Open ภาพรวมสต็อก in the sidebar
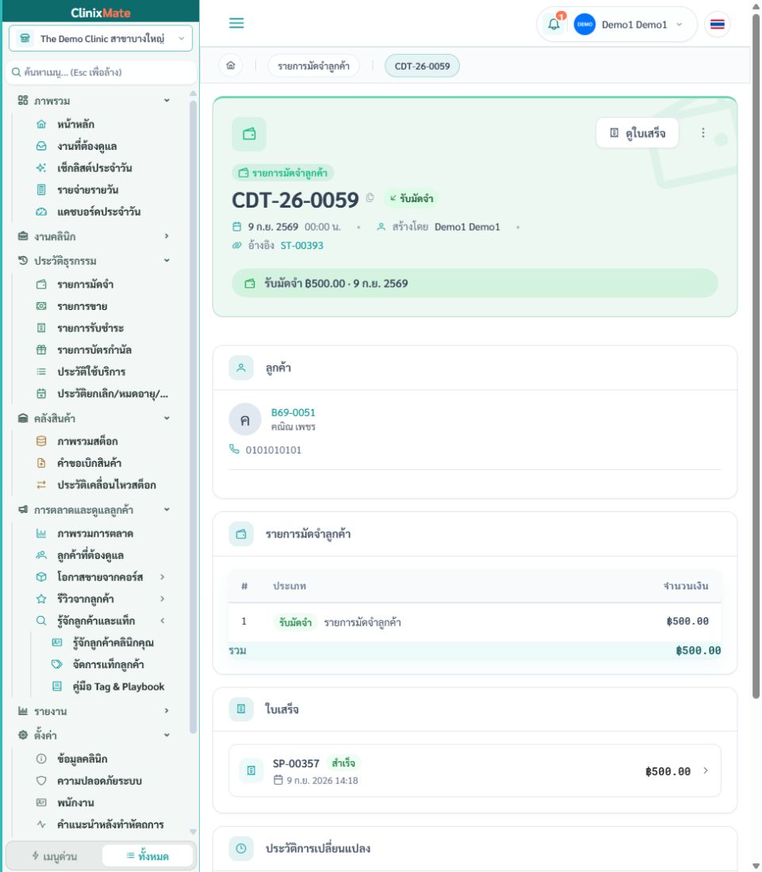Viewport: 762px width, 872px height. [x=87, y=441]
